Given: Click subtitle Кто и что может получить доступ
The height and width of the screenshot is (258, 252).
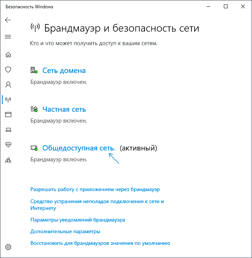Looking at the screenshot, I should 94,43.
